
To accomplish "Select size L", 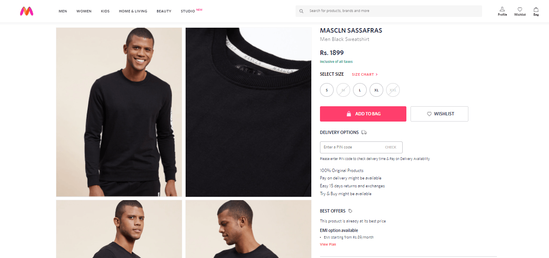I will (x=360, y=90).
